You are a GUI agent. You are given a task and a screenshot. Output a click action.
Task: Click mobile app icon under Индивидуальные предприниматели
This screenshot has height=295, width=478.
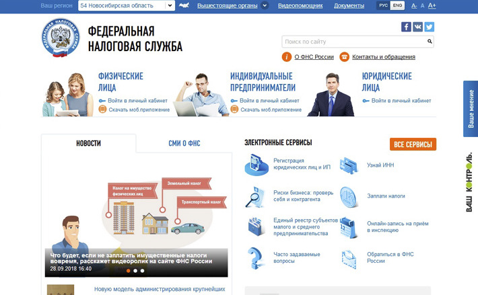234,109
